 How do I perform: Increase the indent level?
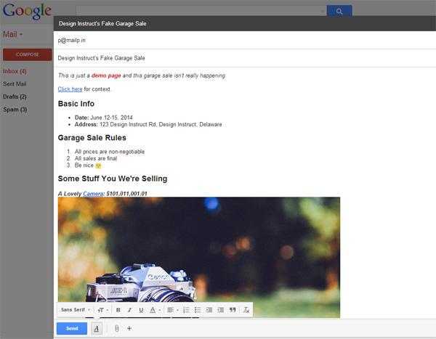[221, 310]
